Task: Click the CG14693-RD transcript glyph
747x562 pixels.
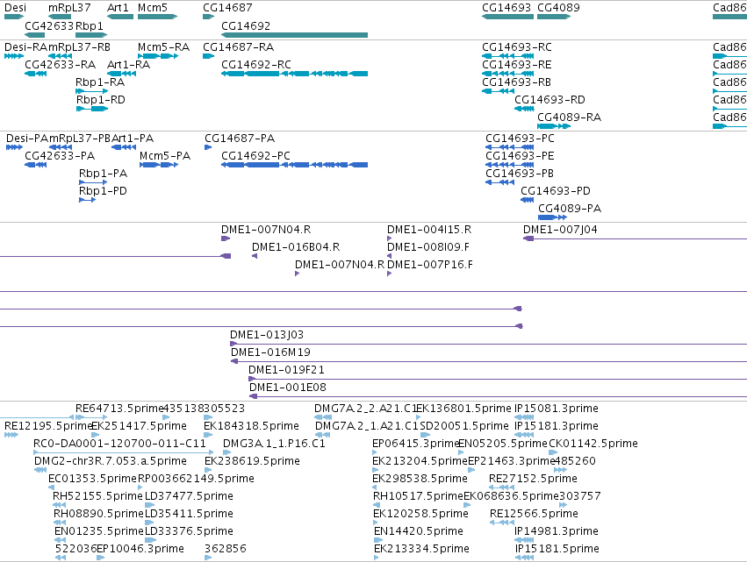Action: coord(525,109)
